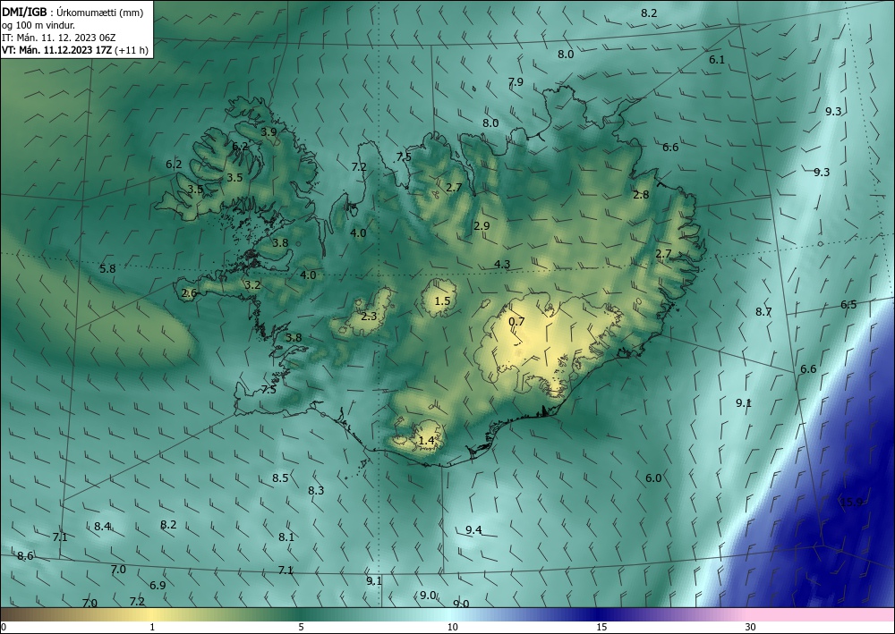Screen dimensions: 895x634
Task: Click the 7.9 value north of Iceland
Action: point(516,81)
